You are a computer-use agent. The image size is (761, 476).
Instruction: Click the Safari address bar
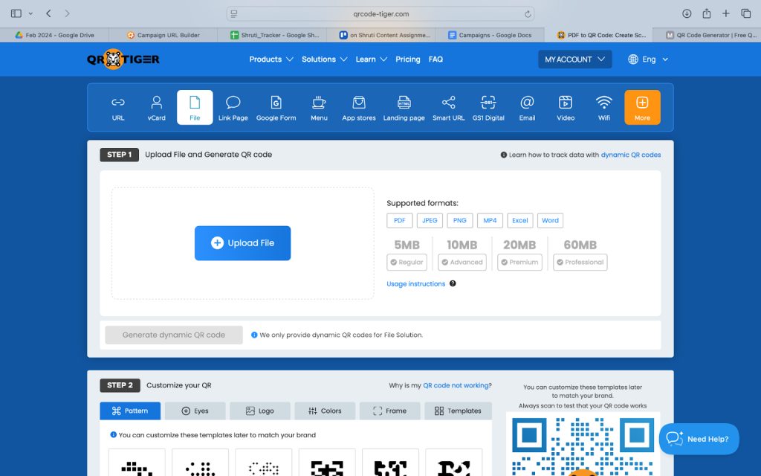click(x=380, y=13)
